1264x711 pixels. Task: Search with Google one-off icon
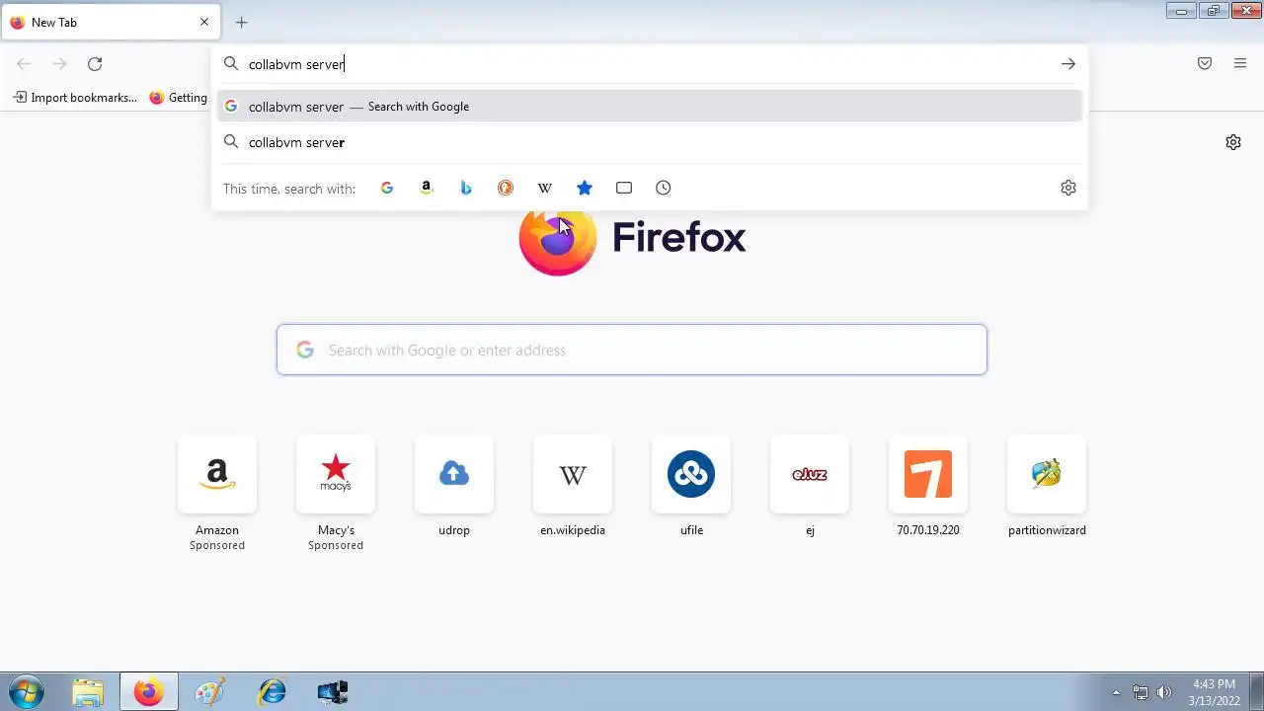point(387,188)
